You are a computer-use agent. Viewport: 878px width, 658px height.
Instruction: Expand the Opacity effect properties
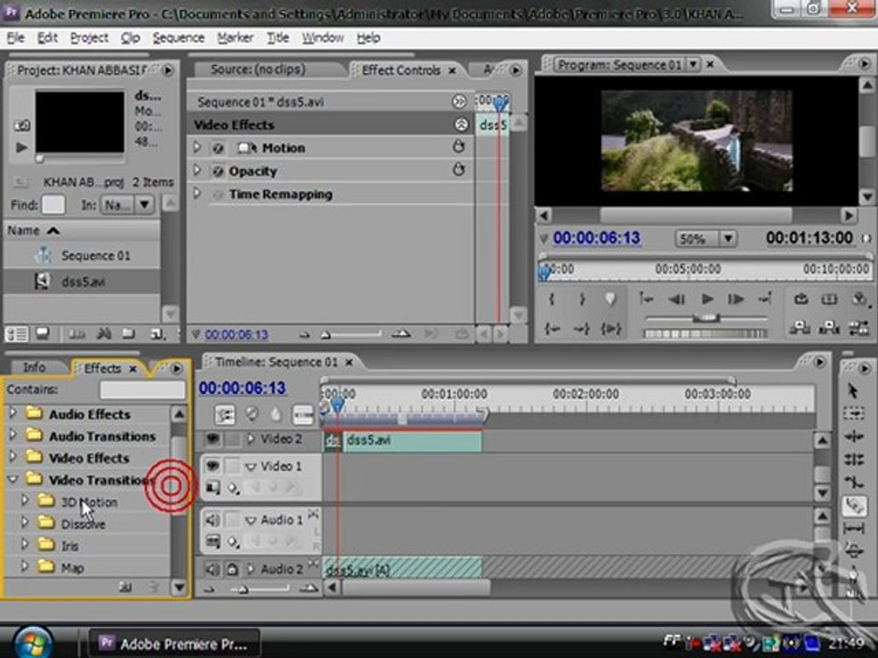coord(198,170)
